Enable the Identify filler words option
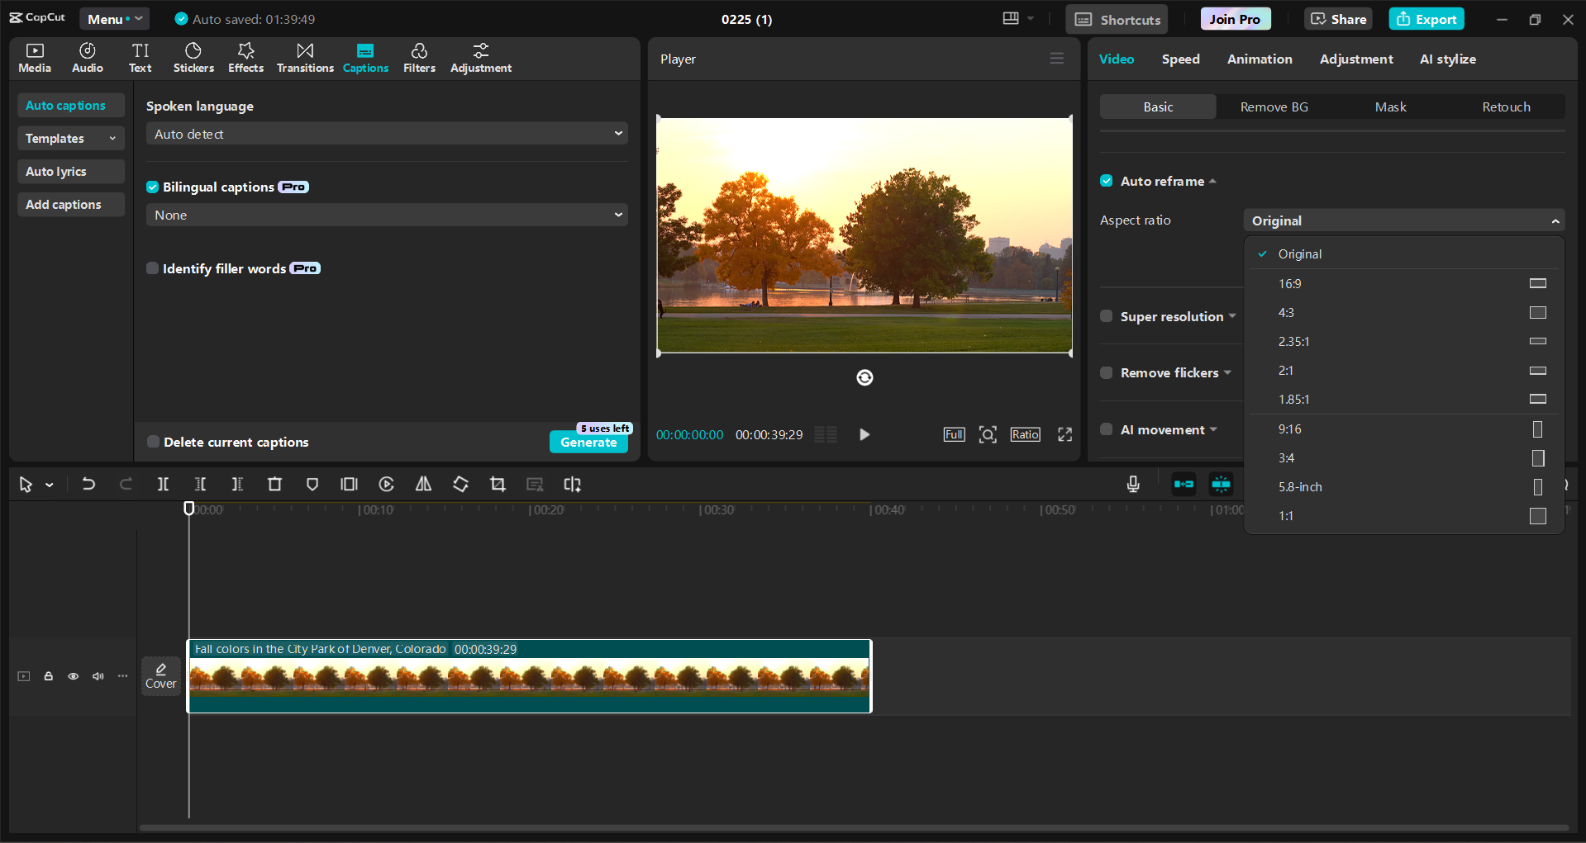This screenshot has height=843, width=1586. click(x=152, y=268)
